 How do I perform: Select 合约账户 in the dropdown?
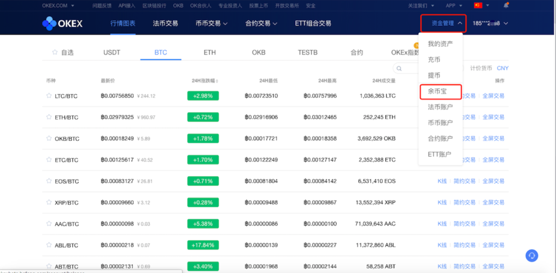point(441,138)
